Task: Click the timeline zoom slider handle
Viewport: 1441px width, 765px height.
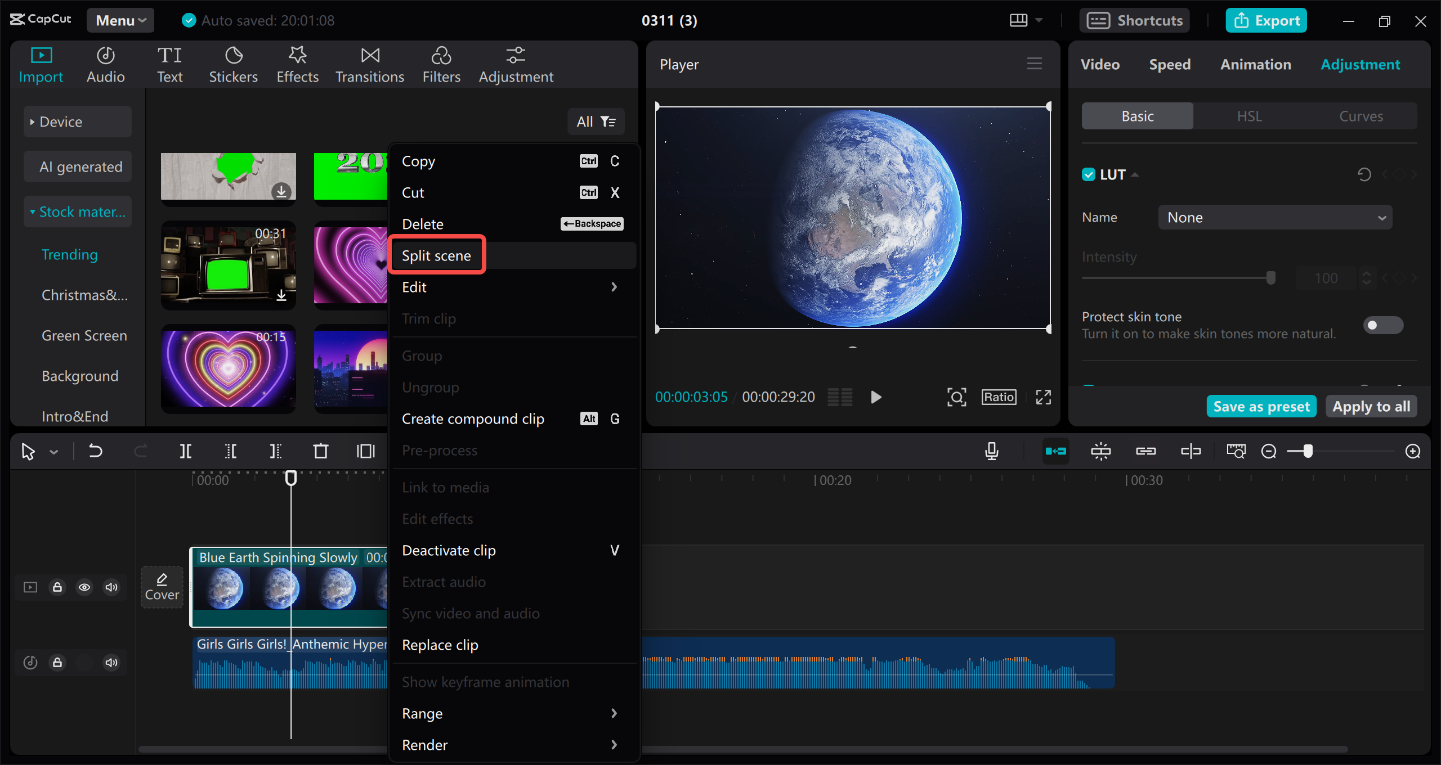Action: coord(1308,451)
